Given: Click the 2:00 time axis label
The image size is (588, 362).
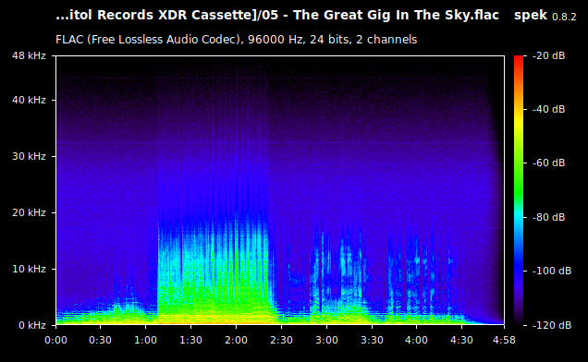Looking at the screenshot, I should pos(236,340).
